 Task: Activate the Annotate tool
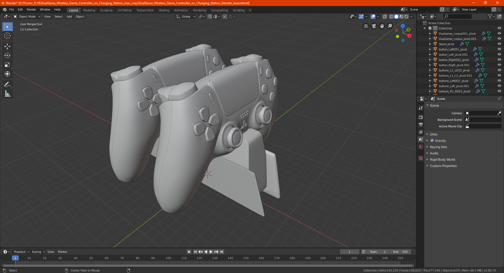7,85
